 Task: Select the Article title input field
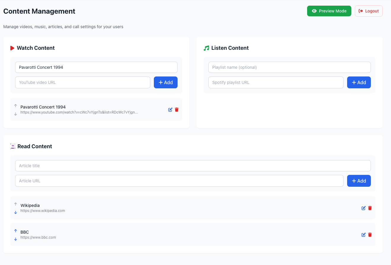tap(193, 166)
